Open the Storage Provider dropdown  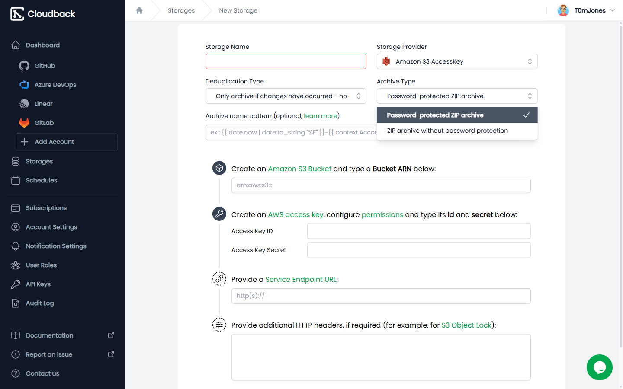tap(457, 61)
